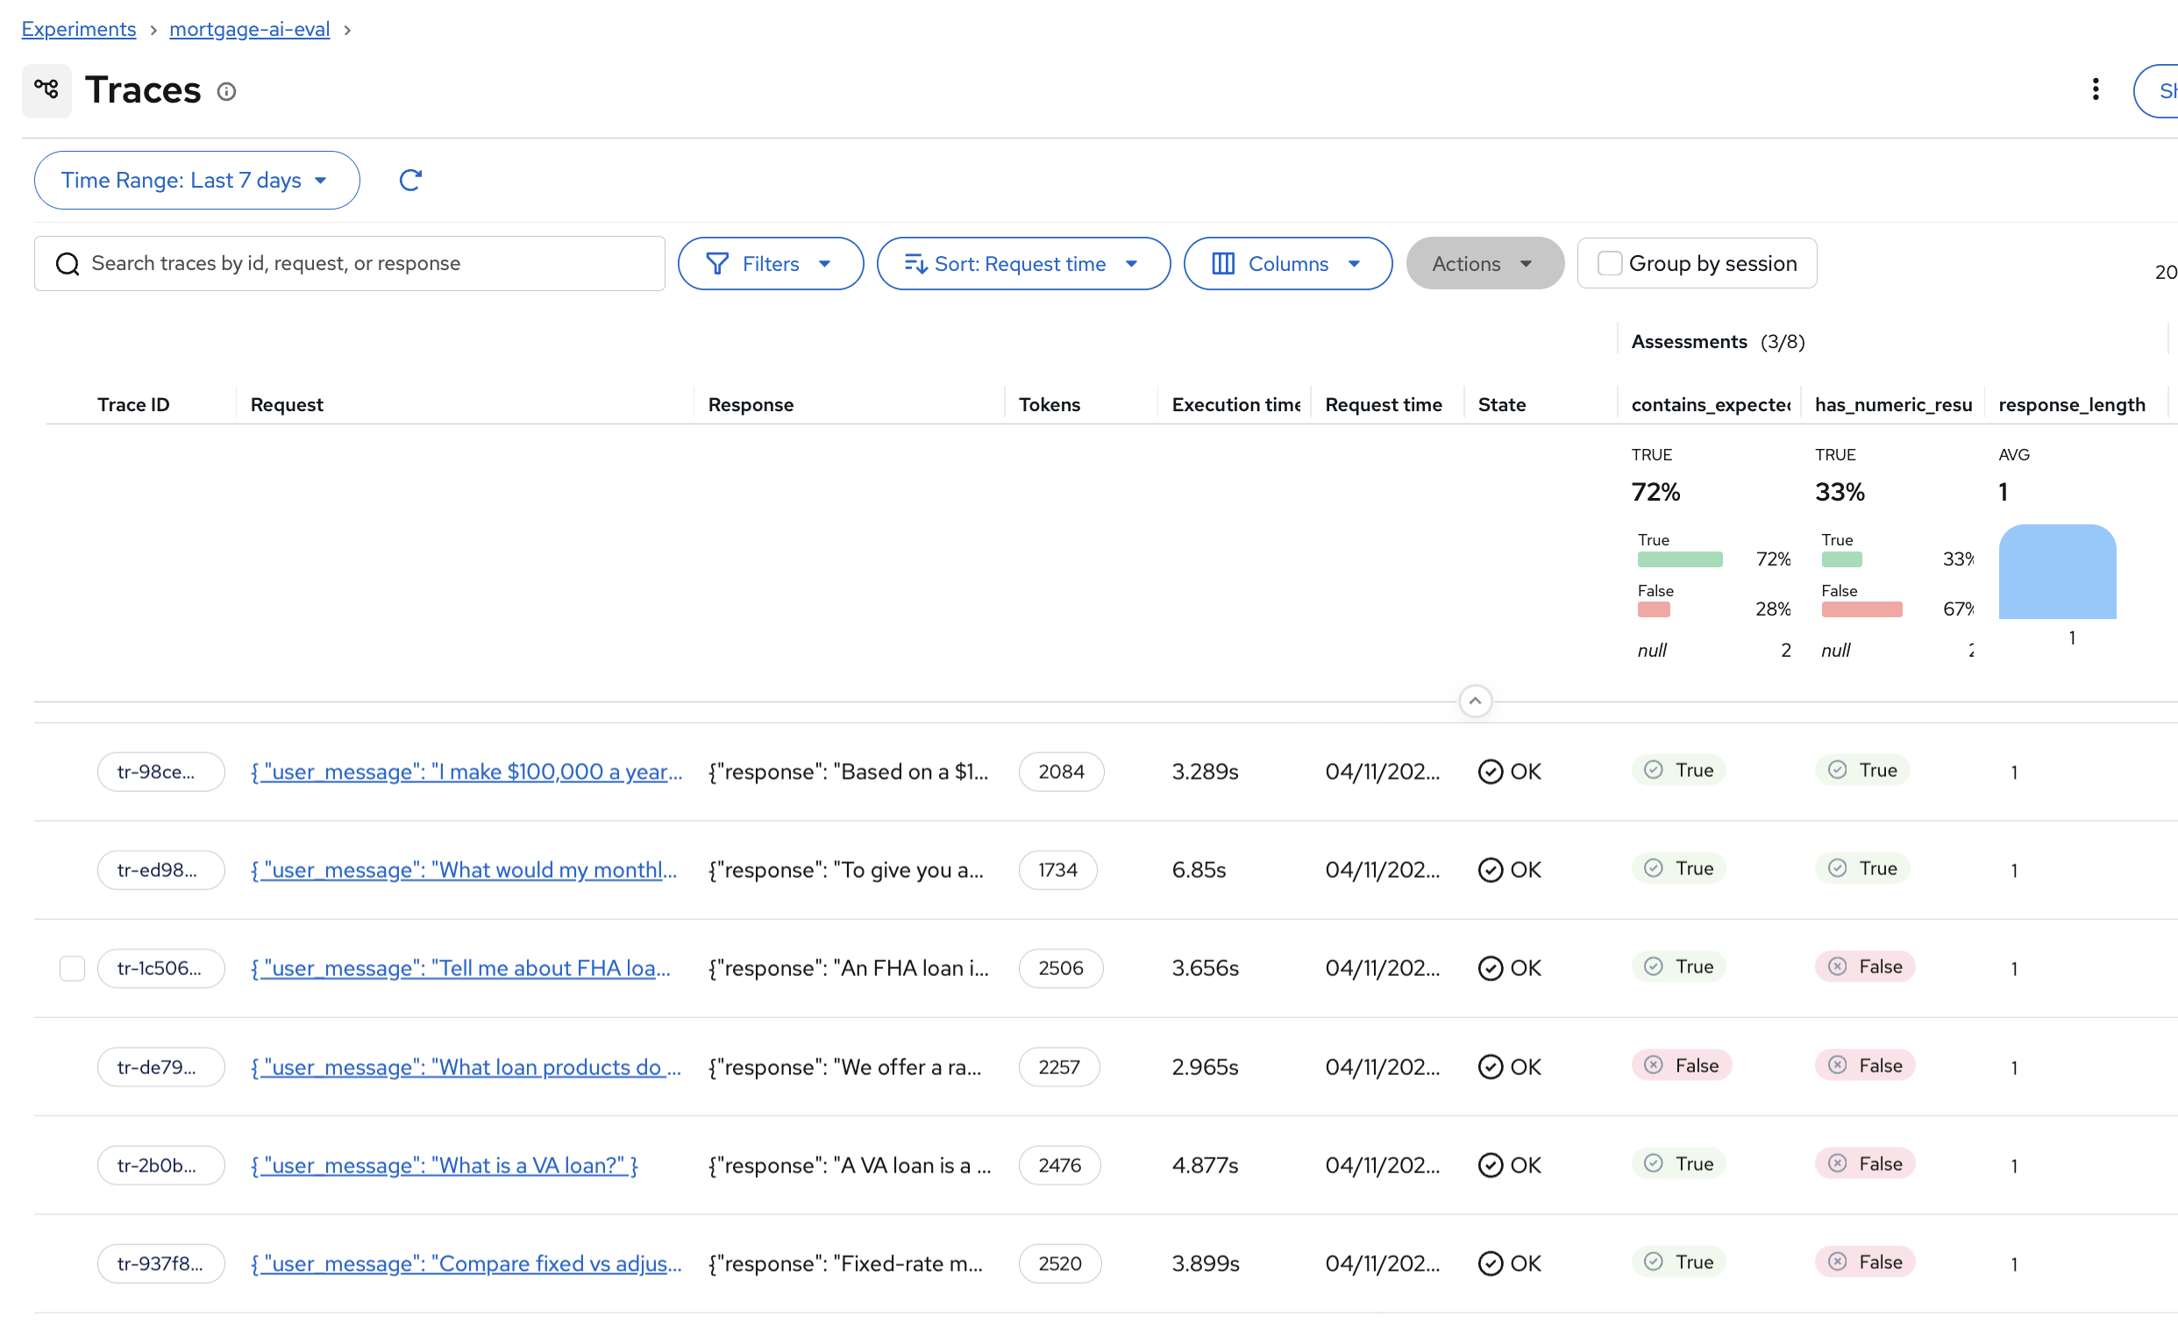Click the search magnifier icon
This screenshot has height=1331, width=2178.
[68, 263]
